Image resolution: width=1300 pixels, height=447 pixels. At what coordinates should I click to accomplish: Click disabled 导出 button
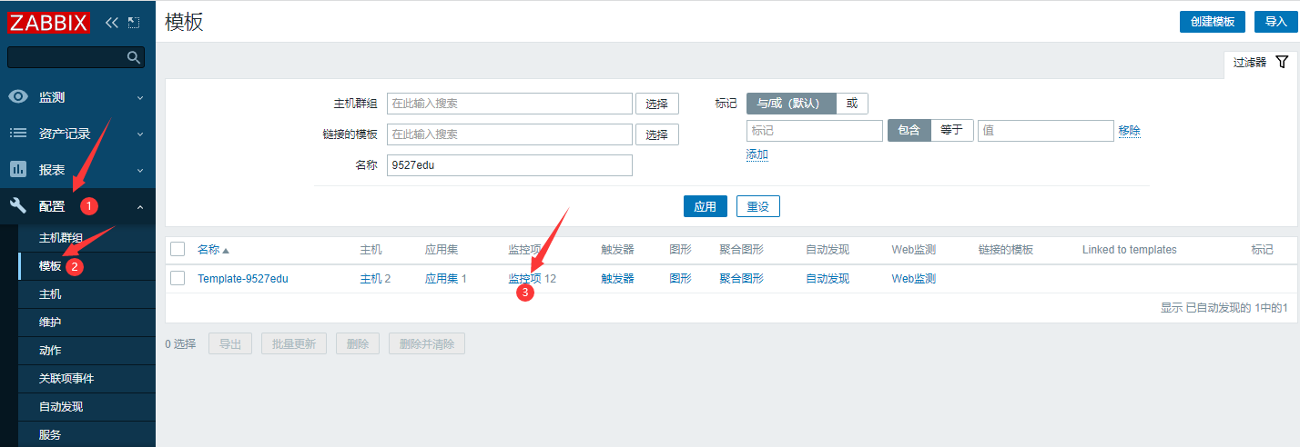(230, 343)
